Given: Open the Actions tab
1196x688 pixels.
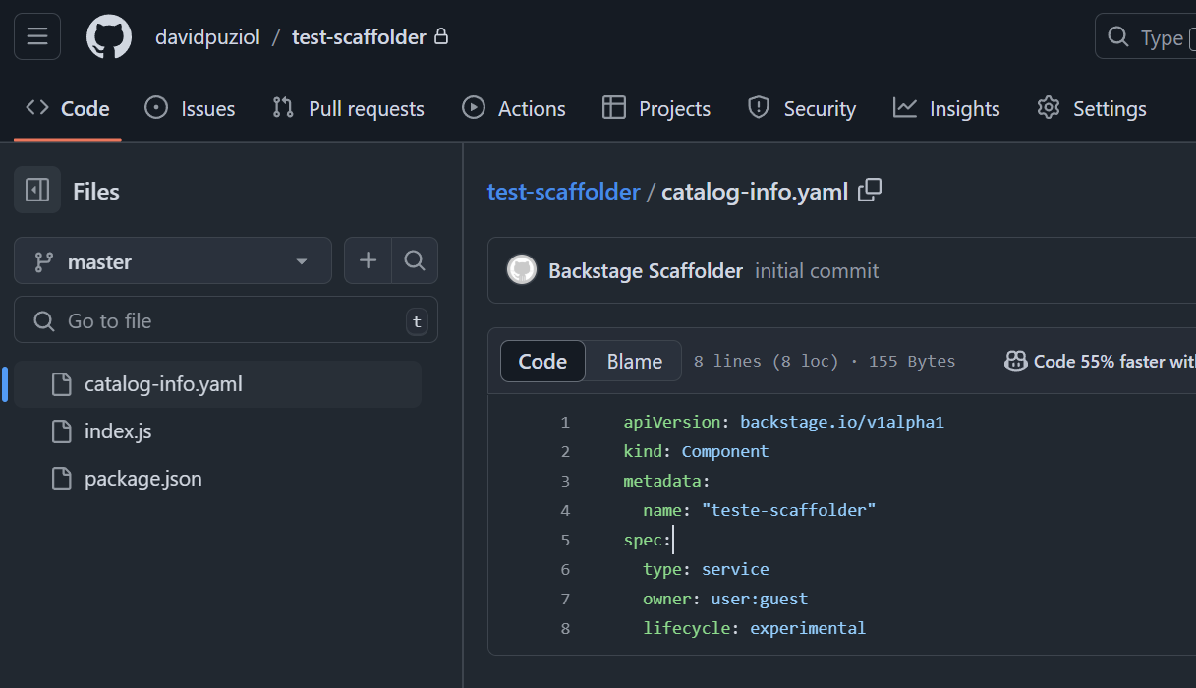Looking at the screenshot, I should 514,109.
